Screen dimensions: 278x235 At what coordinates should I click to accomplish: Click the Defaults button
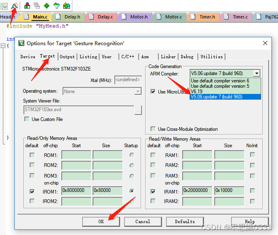point(185,222)
